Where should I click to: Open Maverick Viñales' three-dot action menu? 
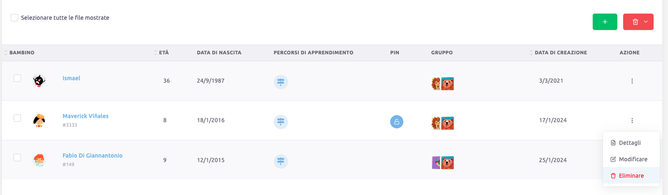pyautogui.click(x=632, y=121)
